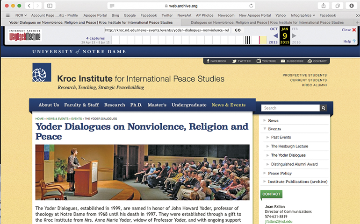This screenshot has height=224, width=360.
Task: Open Research menu
Action: [115, 105]
